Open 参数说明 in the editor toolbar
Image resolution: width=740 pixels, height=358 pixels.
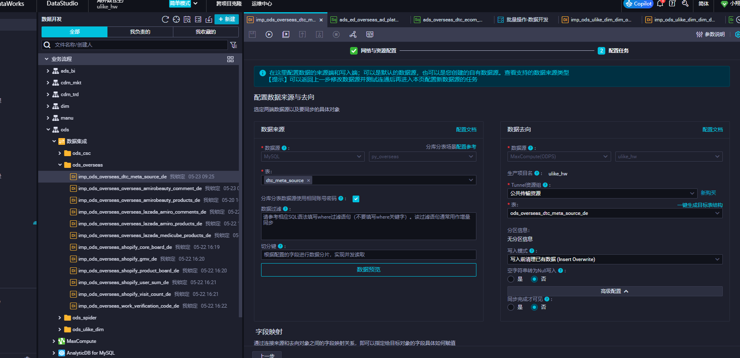711,34
